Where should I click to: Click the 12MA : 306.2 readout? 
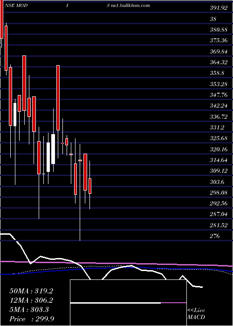[31, 300]
